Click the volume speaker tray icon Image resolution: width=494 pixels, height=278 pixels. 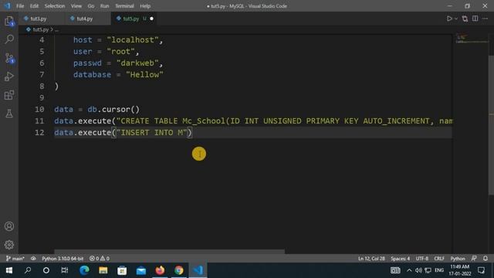pos(418,270)
